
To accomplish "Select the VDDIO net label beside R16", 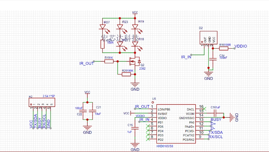I will 240,46.
